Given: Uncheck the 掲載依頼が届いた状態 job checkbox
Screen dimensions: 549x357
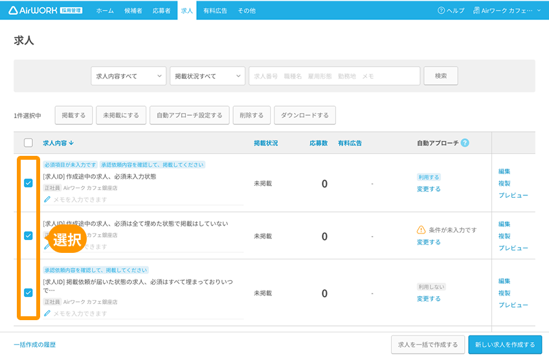Looking at the screenshot, I should [x=28, y=292].
